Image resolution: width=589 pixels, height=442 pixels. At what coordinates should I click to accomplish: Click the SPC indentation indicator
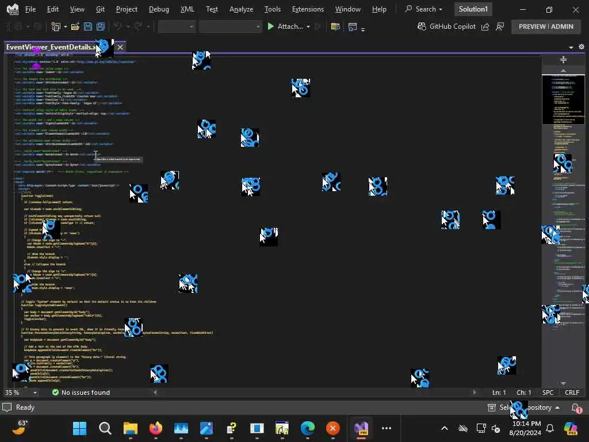click(548, 393)
